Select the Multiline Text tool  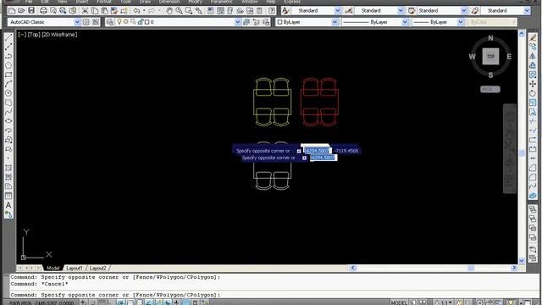pos(8,205)
